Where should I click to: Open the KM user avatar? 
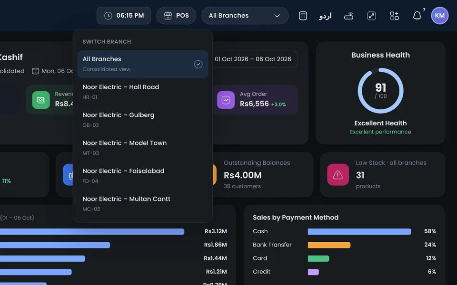(439, 16)
